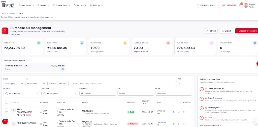Screen dimensions: 258x127
Task: Delete the PRC-9339567406307 bill with trash icon
Action: [183, 112]
